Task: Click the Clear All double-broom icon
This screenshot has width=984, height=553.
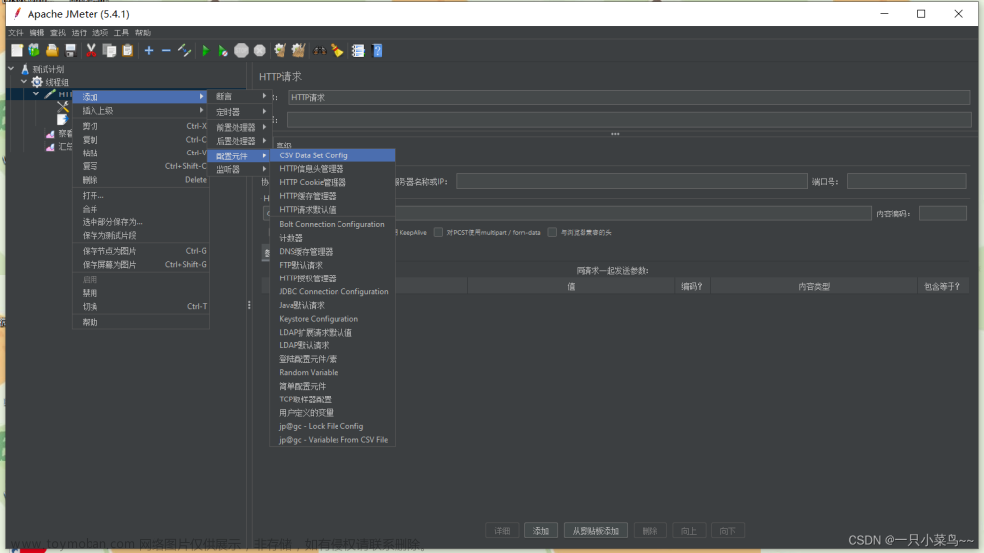Action: 299,51
